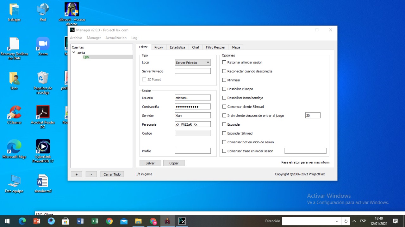Open Google Chrome from the taskbar
This screenshot has width=405, height=227.
[109, 221]
